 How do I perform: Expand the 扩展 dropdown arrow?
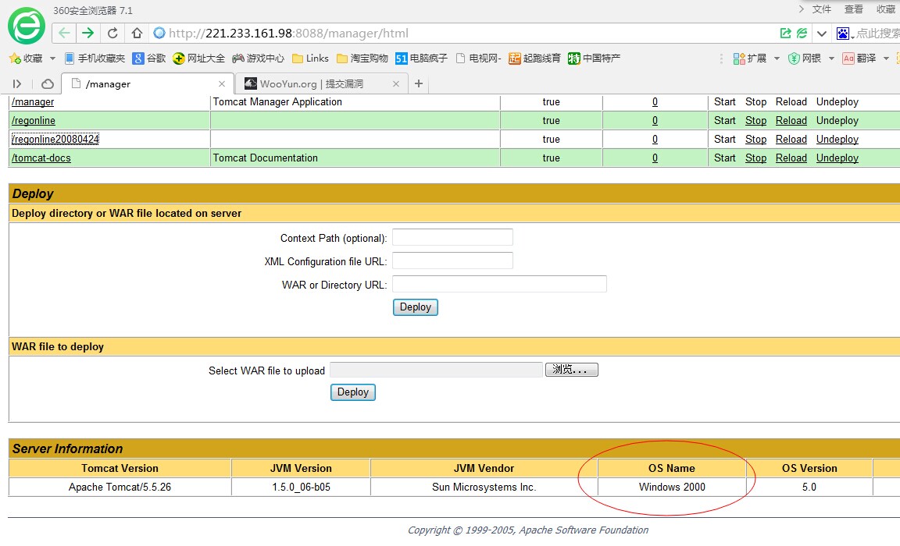(x=777, y=58)
